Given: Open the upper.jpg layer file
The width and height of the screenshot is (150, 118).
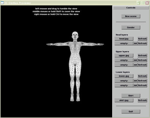Looking at the screenshot, I should click(124, 55).
